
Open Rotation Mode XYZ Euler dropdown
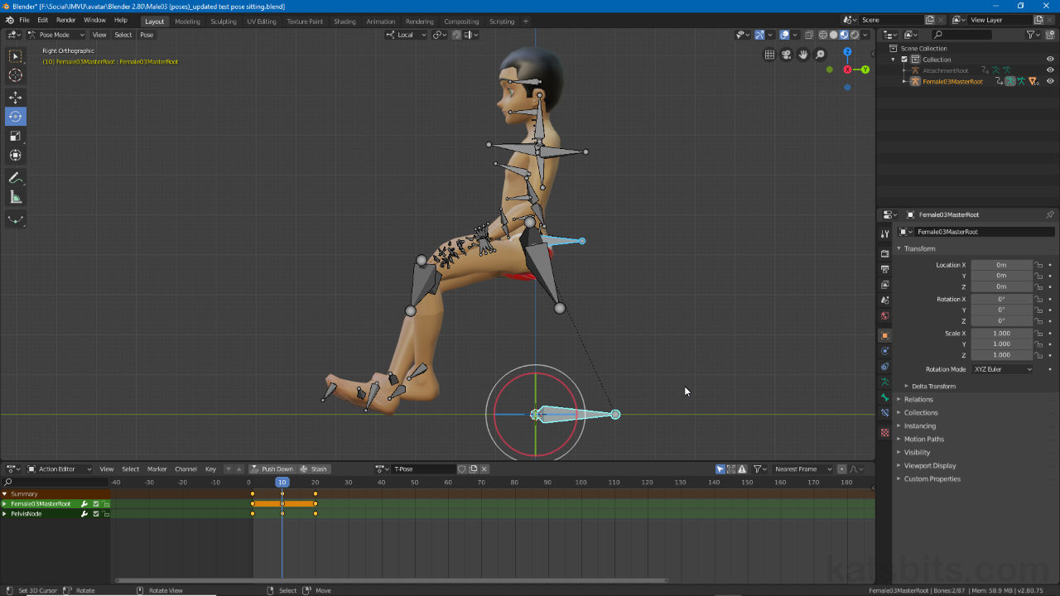pos(1003,369)
